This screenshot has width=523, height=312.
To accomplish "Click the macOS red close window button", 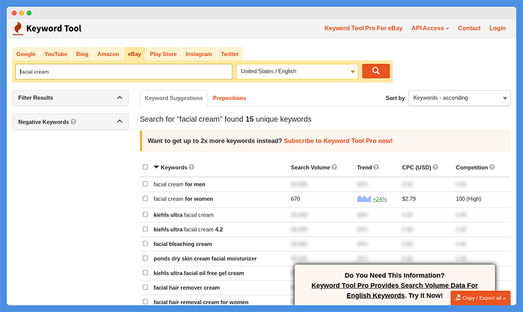I will [14, 13].
